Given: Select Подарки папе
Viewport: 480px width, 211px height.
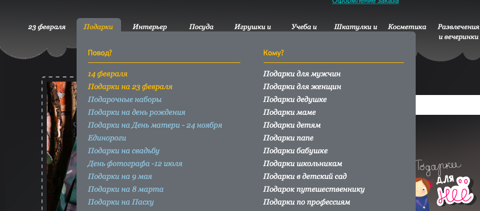Looking at the screenshot, I should point(288,138).
